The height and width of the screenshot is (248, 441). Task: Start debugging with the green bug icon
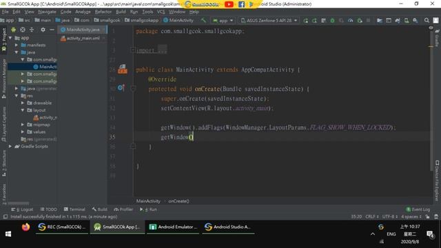[x=332, y=21]
